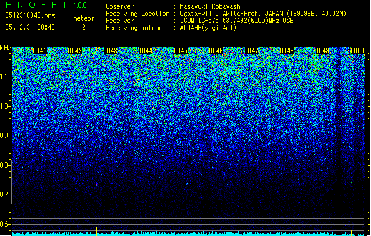Viewport: 371px width, 236px height.
Task: Click the red meteor echo dot near 0043
Action: (x=97, y=185)
